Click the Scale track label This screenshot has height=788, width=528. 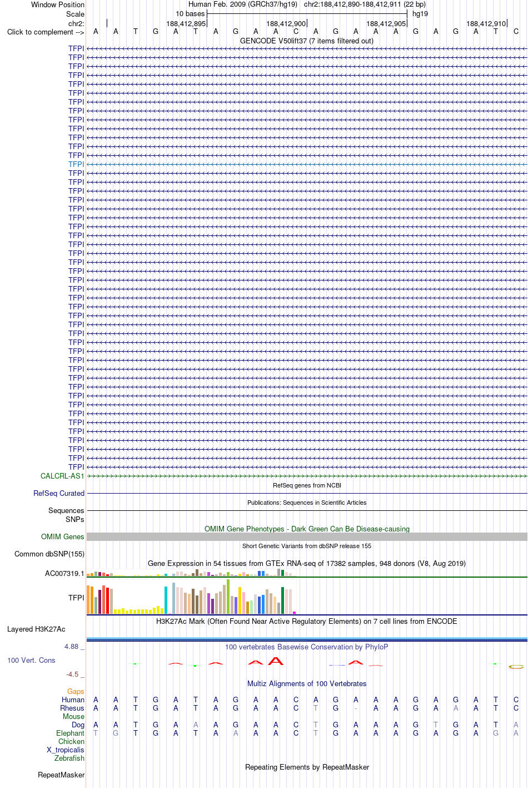coord(75,14)
